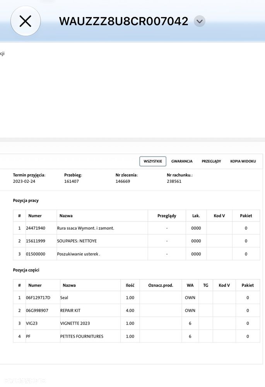The image size is (265, 387).
Task: Click the Pozycja pracy heading
Action: pos(26,200)
